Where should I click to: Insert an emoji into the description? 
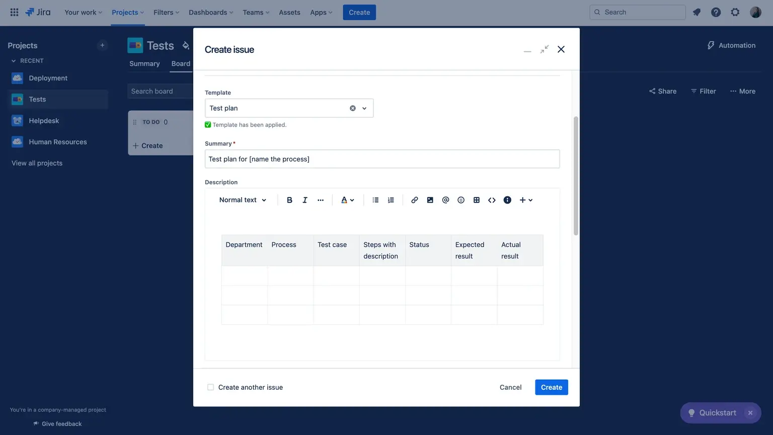pos(460,200)
